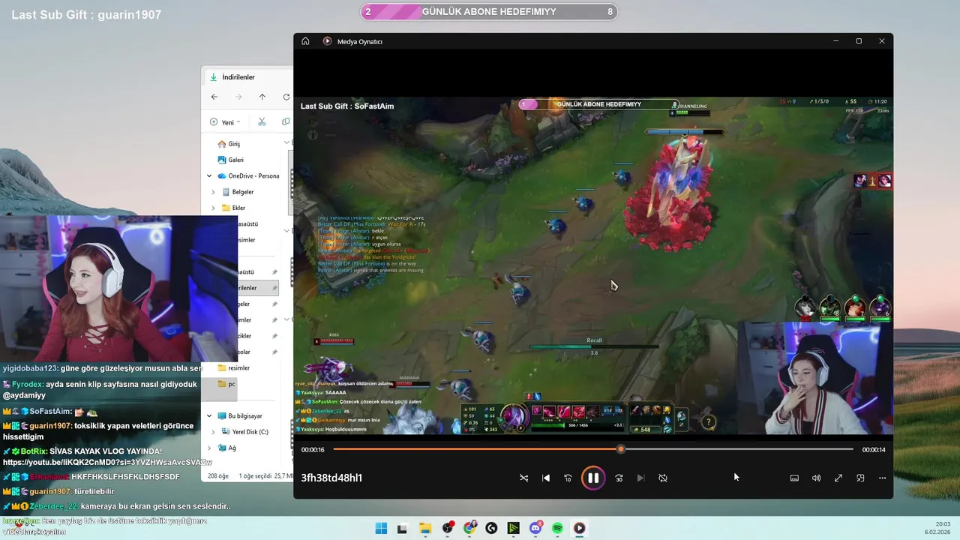Click the black terminal taskbar icon

tap(402, 528)
